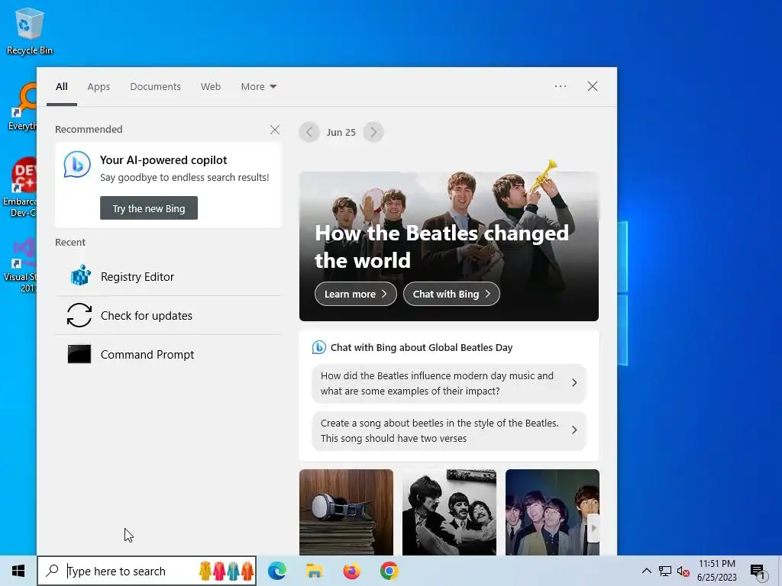Click the colorful jackets search highlight icon
The height and width of the screenshot is (586, 782).
(x=226, y=571)
